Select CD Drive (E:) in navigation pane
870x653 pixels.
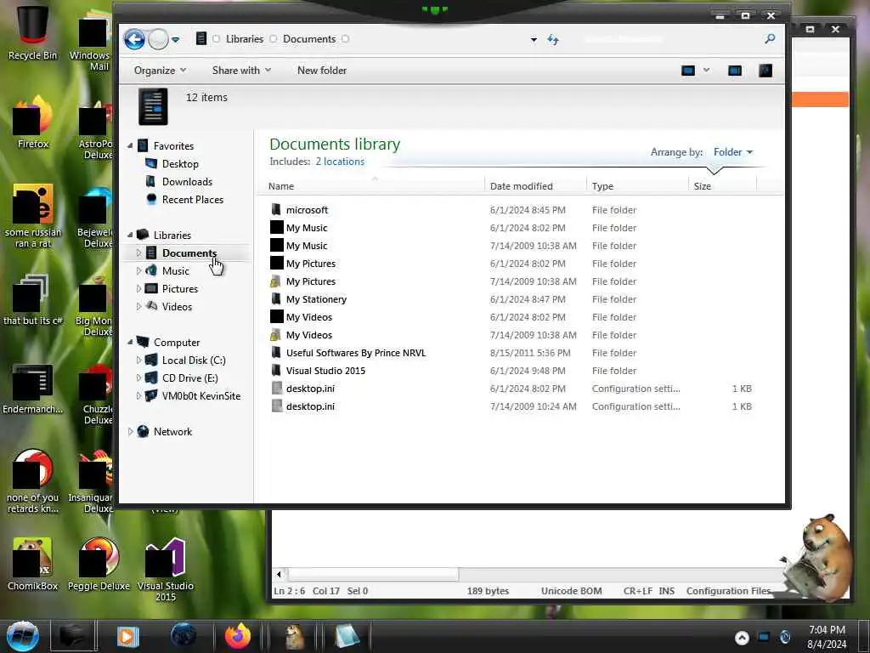[x=189, y=378]
